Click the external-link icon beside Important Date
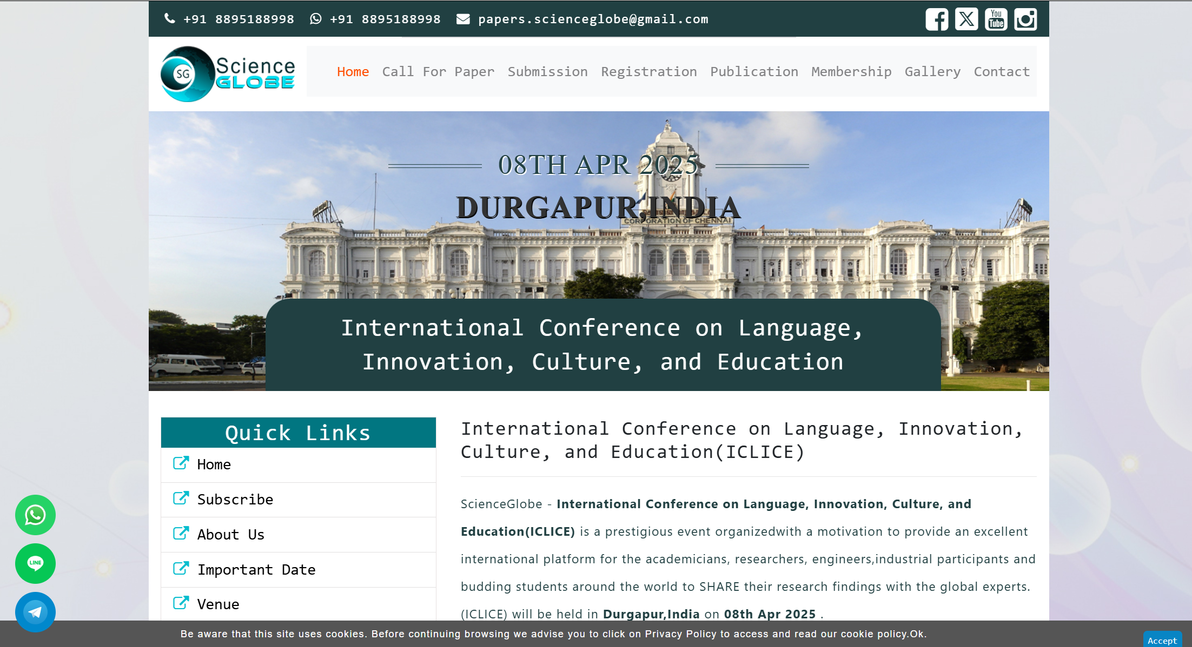Image resolution: width=1192 pixels, height=647 pixels. [181, 569]
